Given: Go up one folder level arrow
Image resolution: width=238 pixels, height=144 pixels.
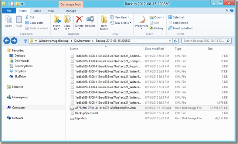Looking at the screenshot, I should (25, 41).
